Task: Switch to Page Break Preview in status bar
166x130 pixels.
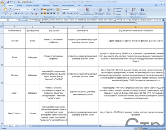Action: pos(141,128)
